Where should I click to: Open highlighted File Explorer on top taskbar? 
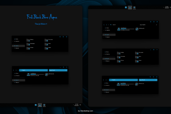point(130,7)
